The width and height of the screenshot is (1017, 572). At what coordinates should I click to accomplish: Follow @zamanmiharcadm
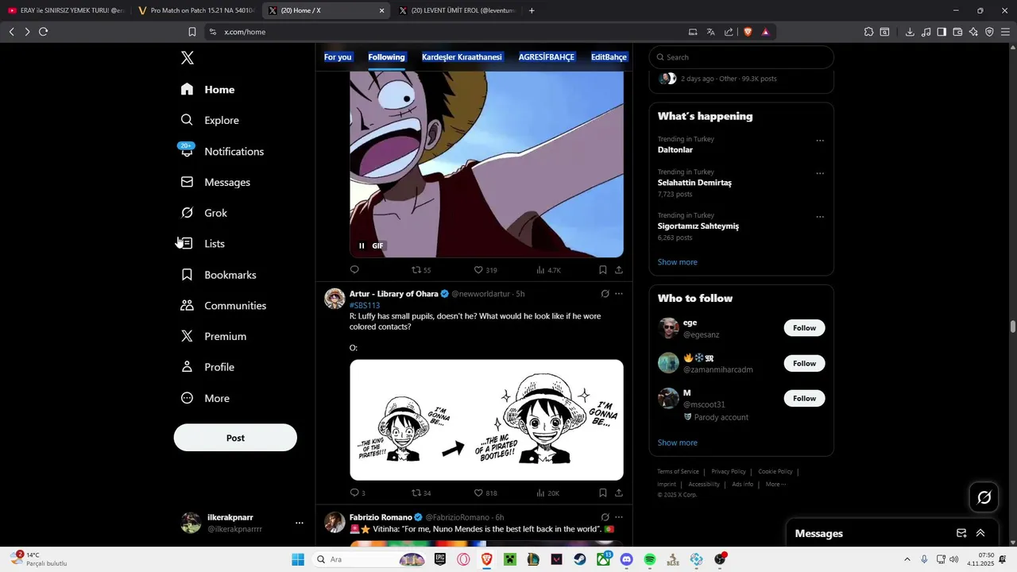pyautogui.click(x=804, y=363)
